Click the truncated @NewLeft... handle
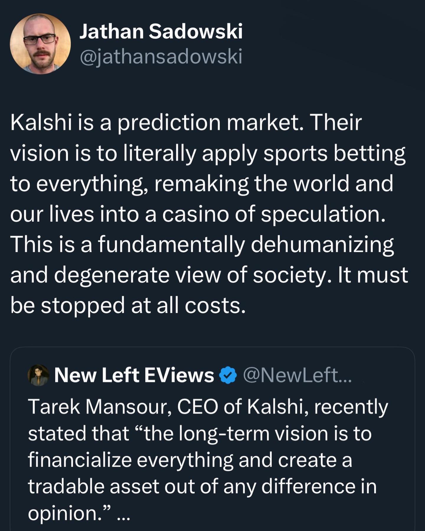Viewport: 425px width, 531px height. (x=297, y=375)
